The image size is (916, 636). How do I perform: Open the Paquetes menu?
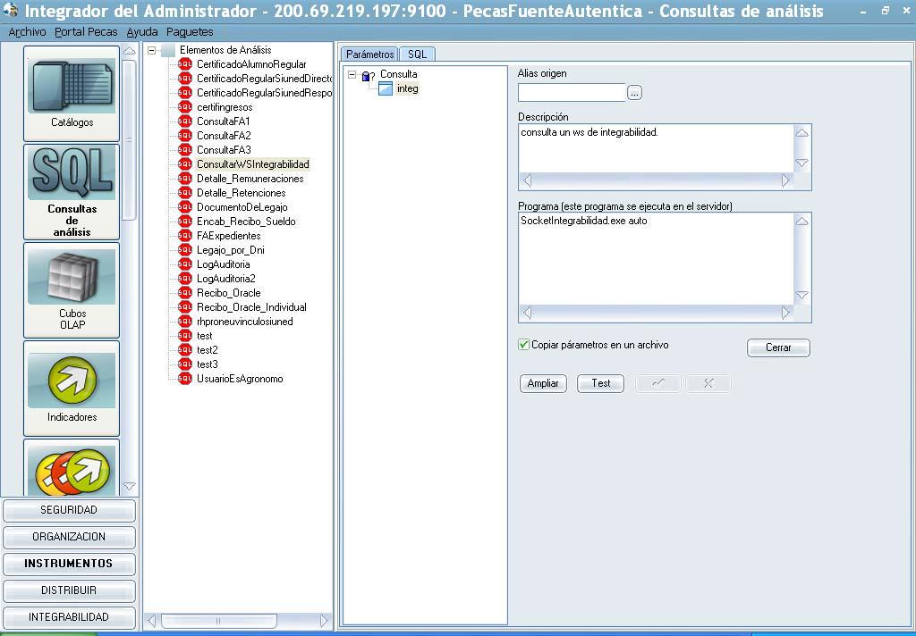[190, 31]
